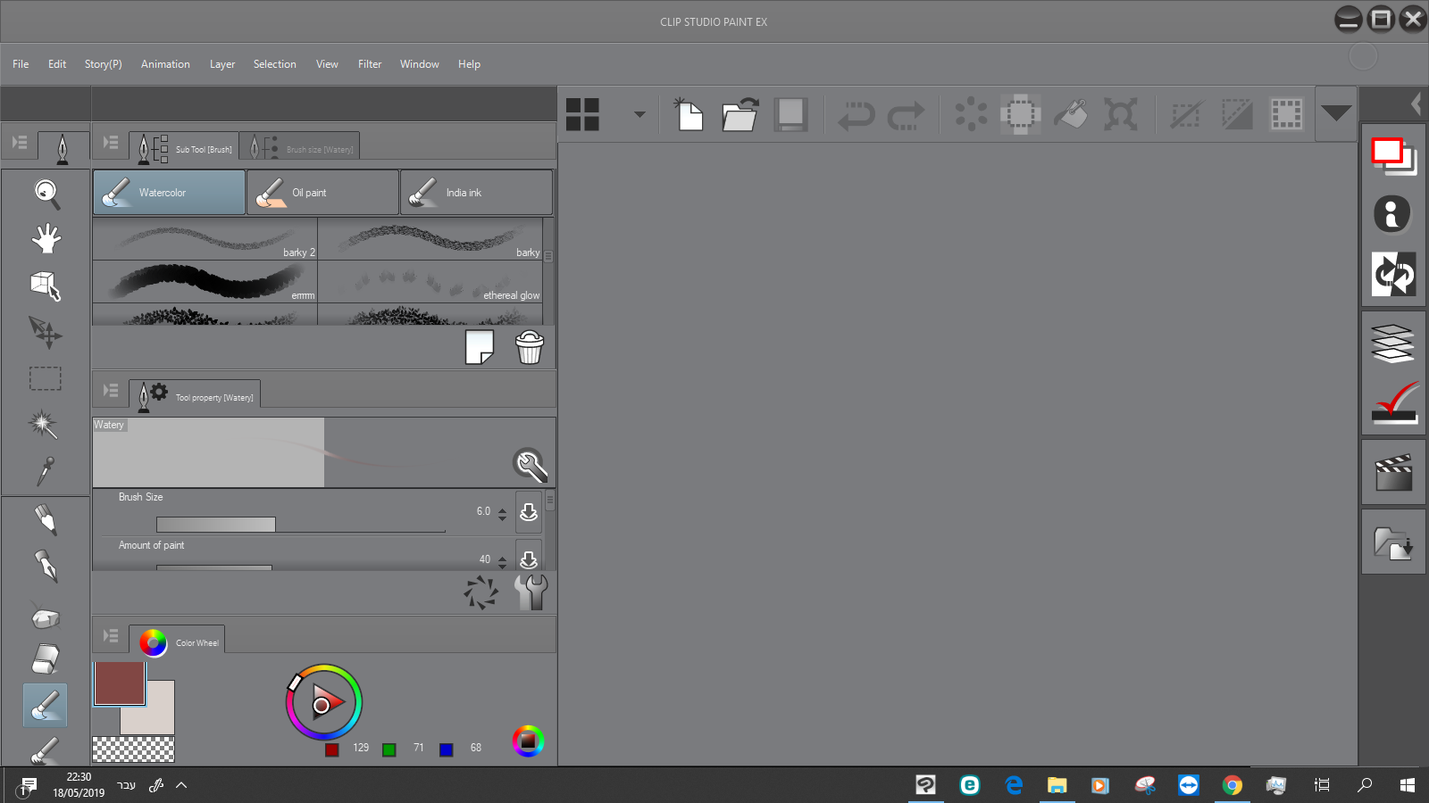Reset tool properties to initial settings
The image size is (1429, 803).
click(x=481, y=592)
